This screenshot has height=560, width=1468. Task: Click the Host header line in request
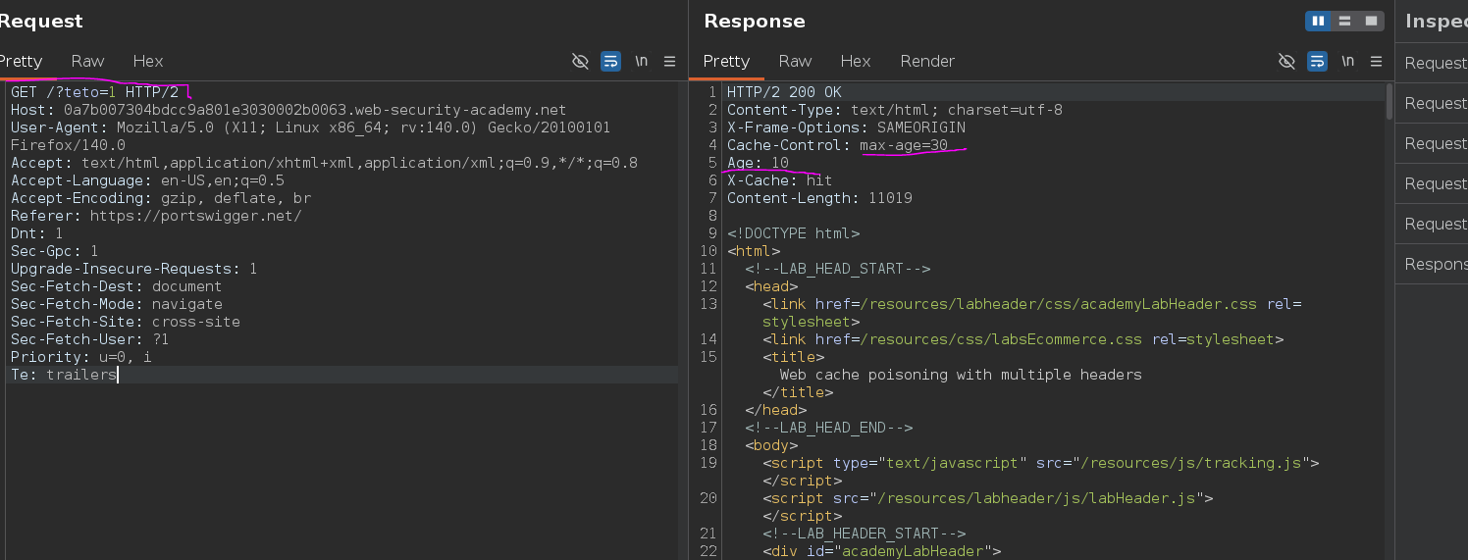point(288,110)
